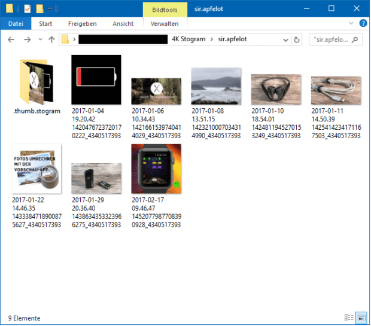Expand the address bar history dropdown
Image resolution: width=371 pixels, height=326 pixels.
pos(284,39)
